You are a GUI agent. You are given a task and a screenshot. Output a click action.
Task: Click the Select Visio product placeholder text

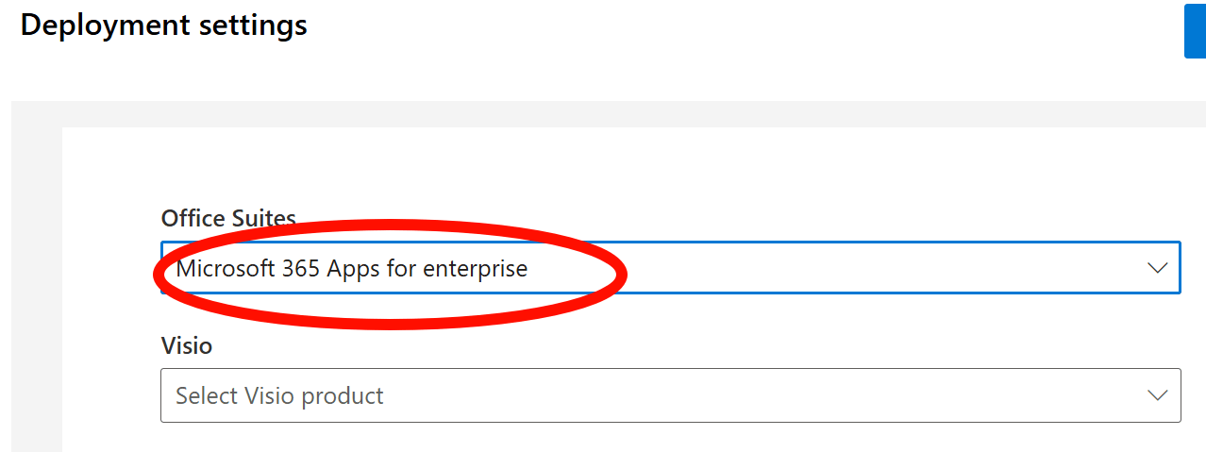[279, 395]
